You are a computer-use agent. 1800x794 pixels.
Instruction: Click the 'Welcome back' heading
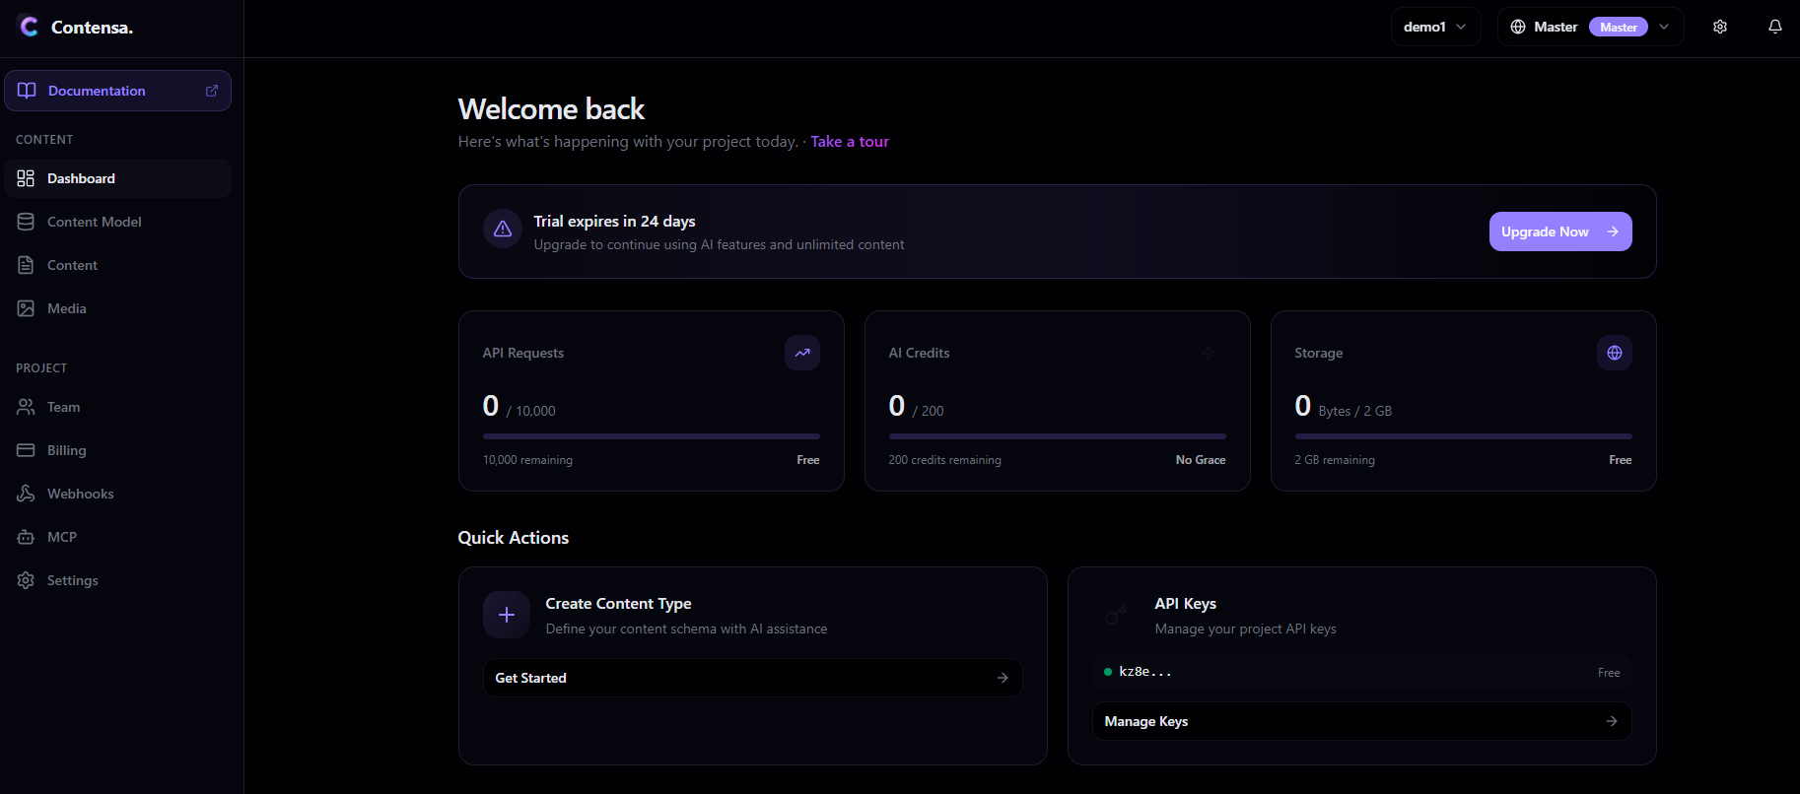(x=552, y=108)
